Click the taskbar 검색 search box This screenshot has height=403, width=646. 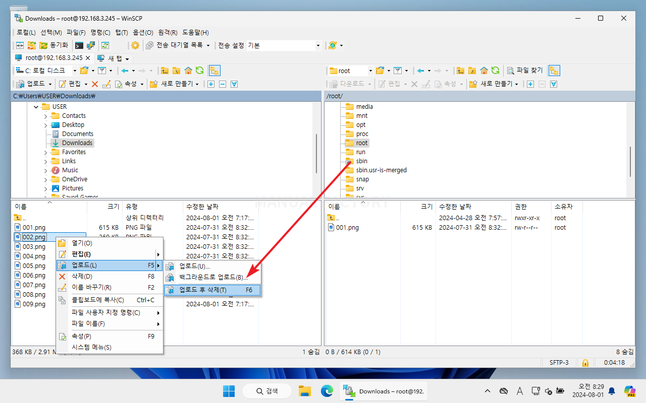267,391
